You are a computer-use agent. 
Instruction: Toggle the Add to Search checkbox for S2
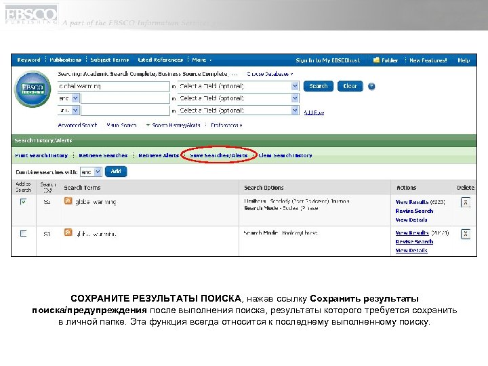[x=23, y=202]
